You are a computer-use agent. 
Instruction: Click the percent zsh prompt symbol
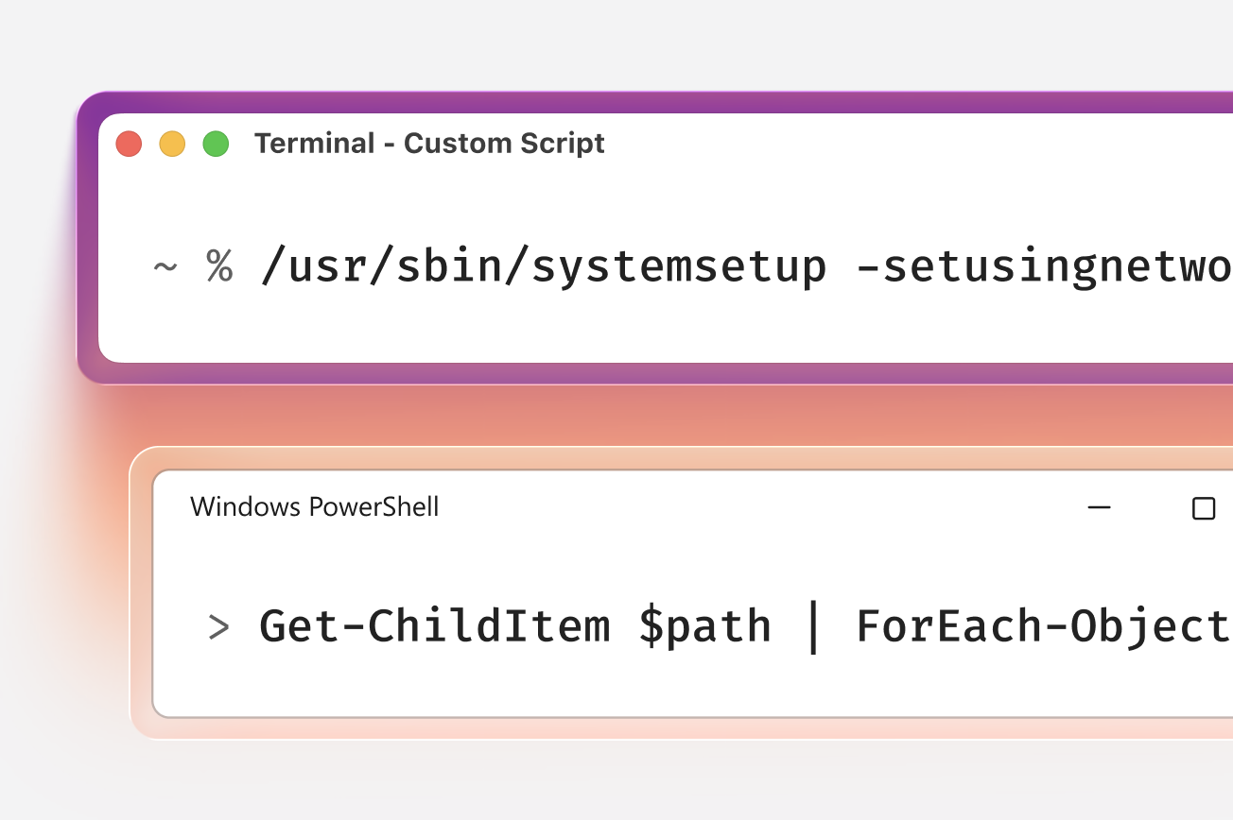coord(219,267)
